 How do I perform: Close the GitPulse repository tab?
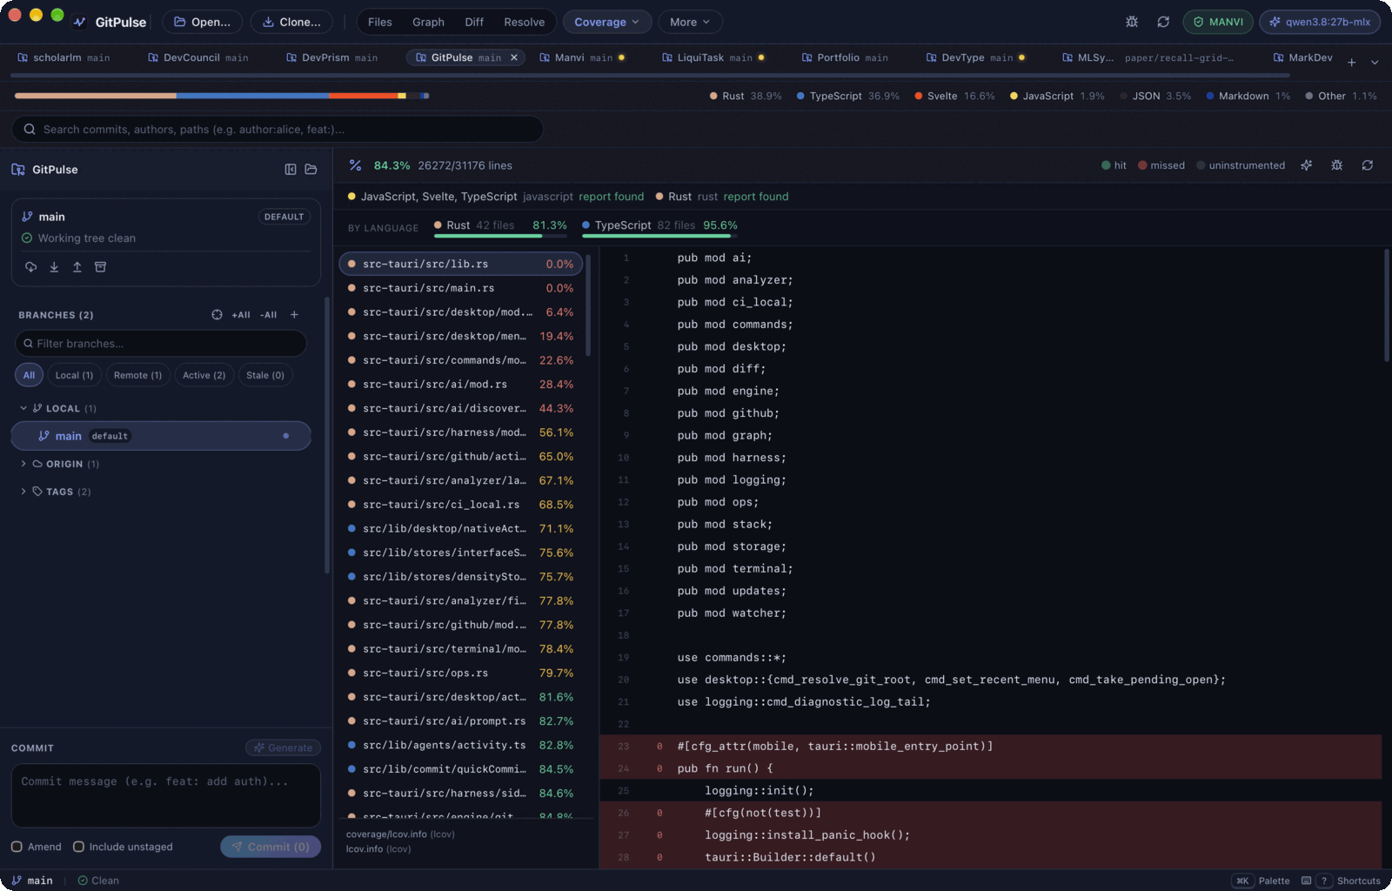514,57
